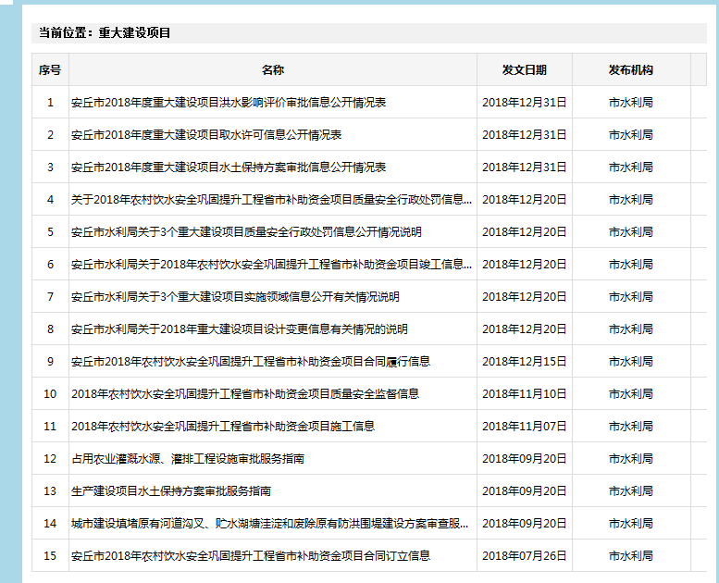This screenshot has width=719, height=583.
Task: Open 安丘市水利局关于2018年农村饮水安全巩固提升工程省市补助资金项目竣工信息 link
Action: pos(271,265)
